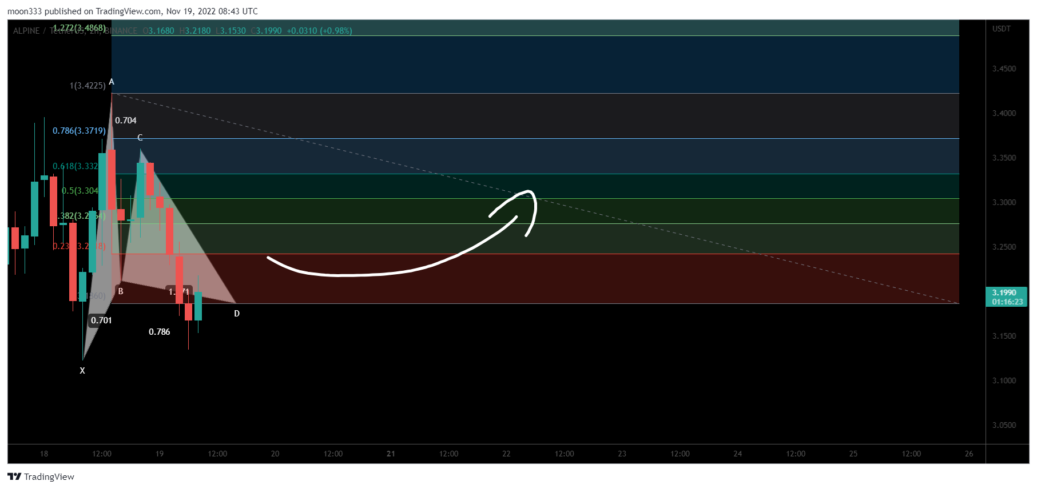Click the Fibonacci label 1(3.4225)
This screenshot has height=489, width=1037.
[88, 86]
